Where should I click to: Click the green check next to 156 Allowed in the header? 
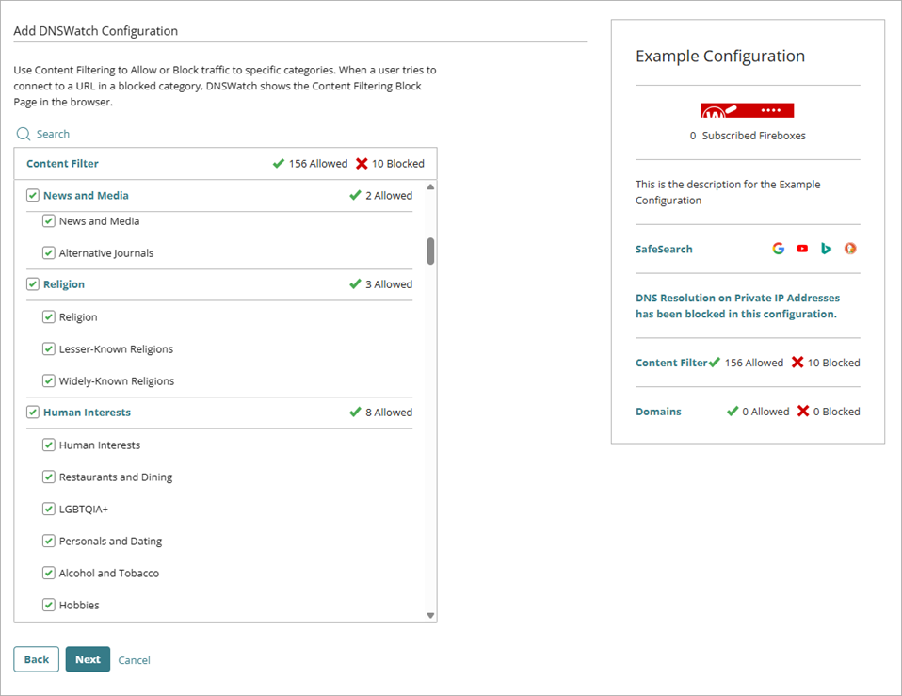click(x=279, y=164)
